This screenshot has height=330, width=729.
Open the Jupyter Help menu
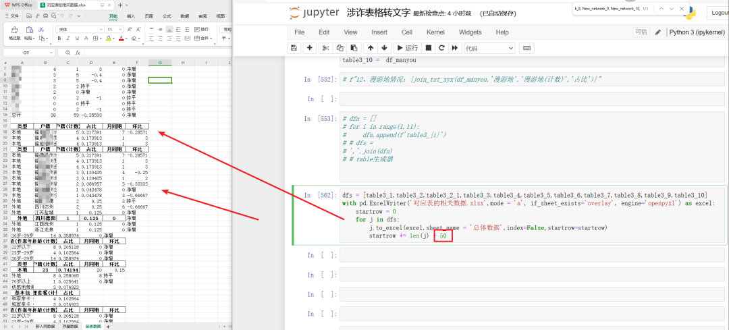pyautogui.click(x=502, y=32)
